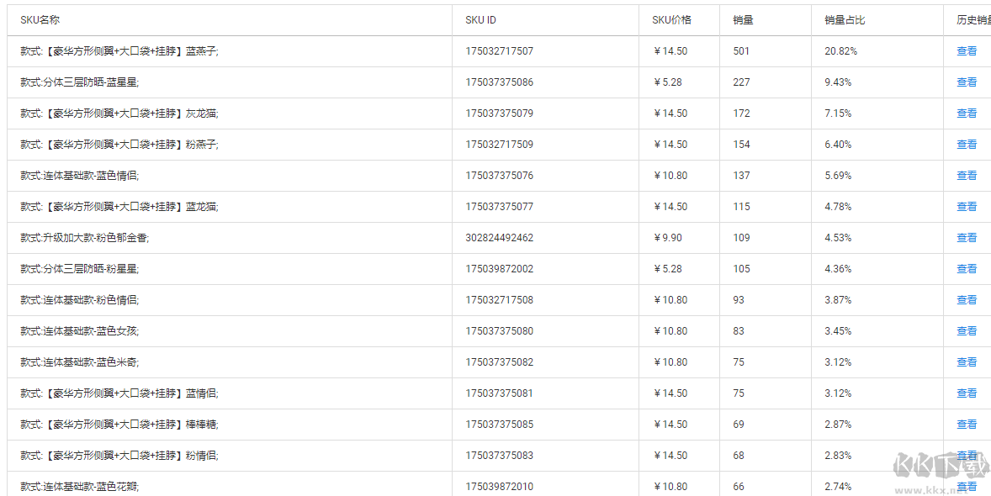View history for SKU 175032717509
This screenshot has height=496, width=991.
967,145
